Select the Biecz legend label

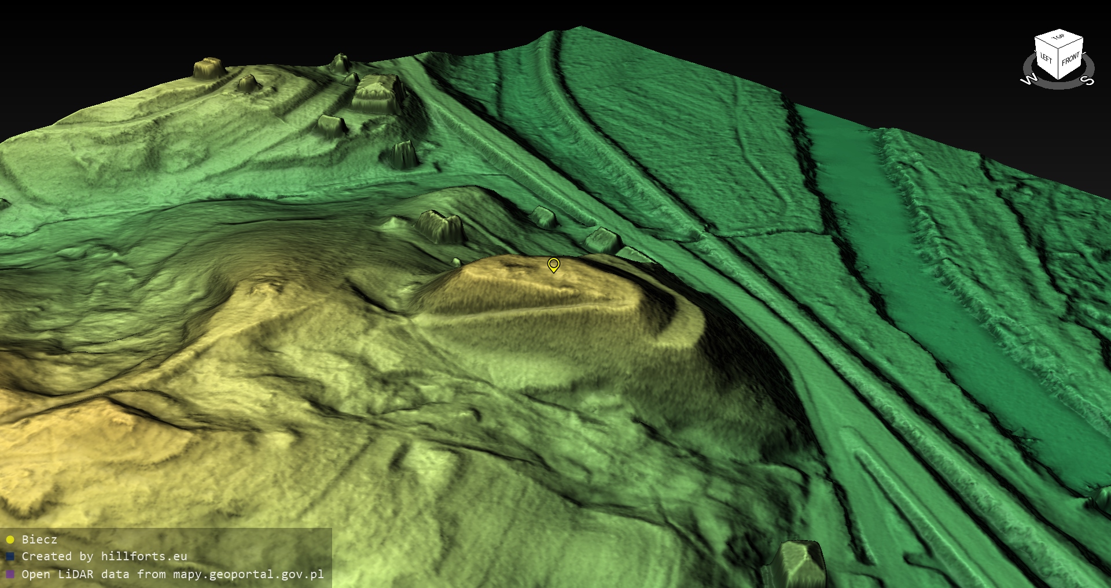coord(39,539)
